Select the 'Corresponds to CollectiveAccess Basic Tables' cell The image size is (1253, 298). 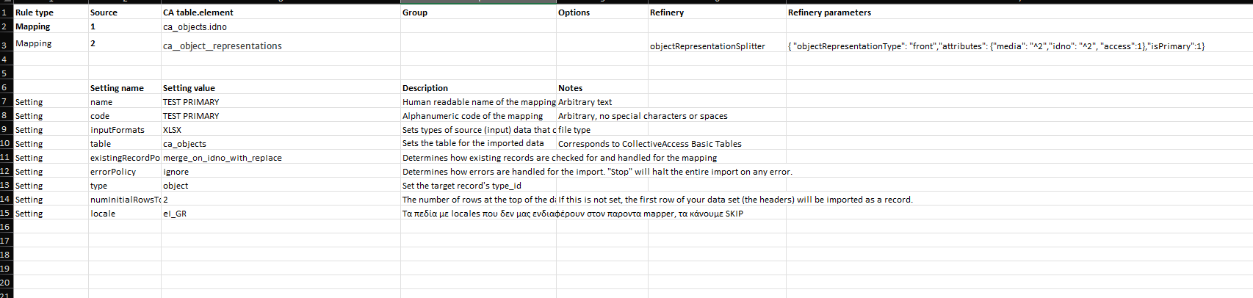649,144
